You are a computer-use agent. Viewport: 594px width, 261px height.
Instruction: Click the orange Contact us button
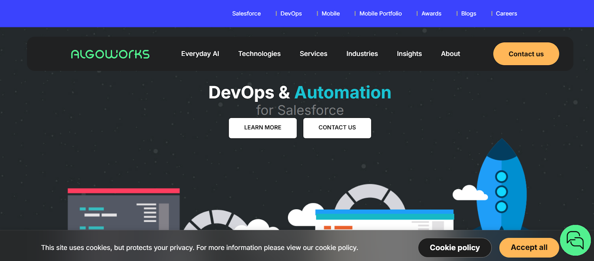click(526, 54)
